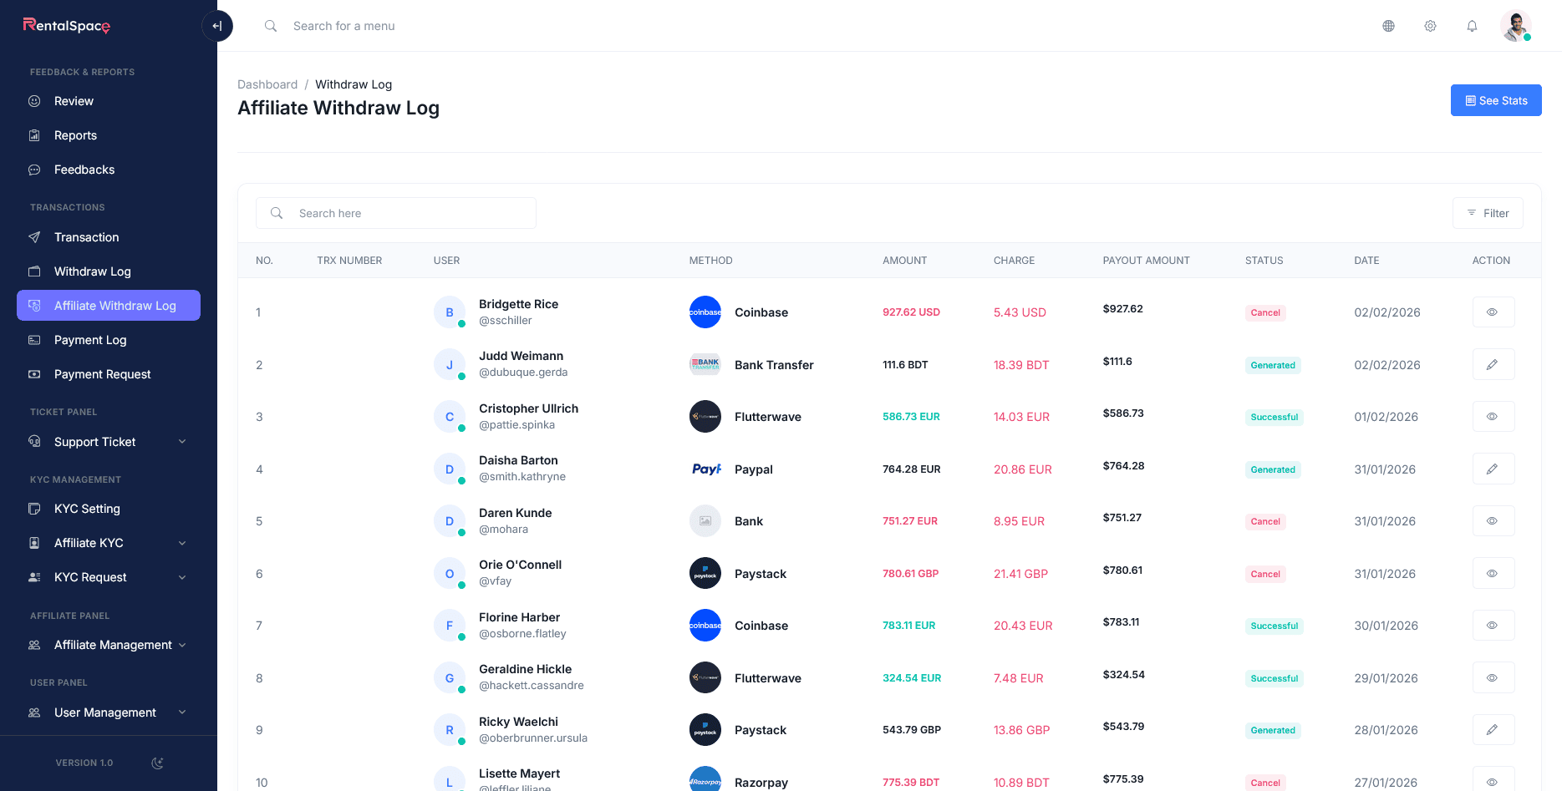The image size is (1562, 791).
Task: Click the globe language icon in header
Action: click(1388, 26)
